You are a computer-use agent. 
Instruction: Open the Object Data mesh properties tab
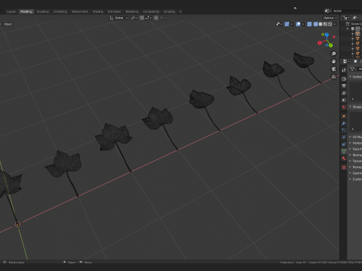pos(344,151)
